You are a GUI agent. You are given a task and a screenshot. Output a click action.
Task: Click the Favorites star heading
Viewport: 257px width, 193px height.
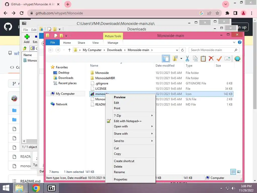[x=59, y=67]
